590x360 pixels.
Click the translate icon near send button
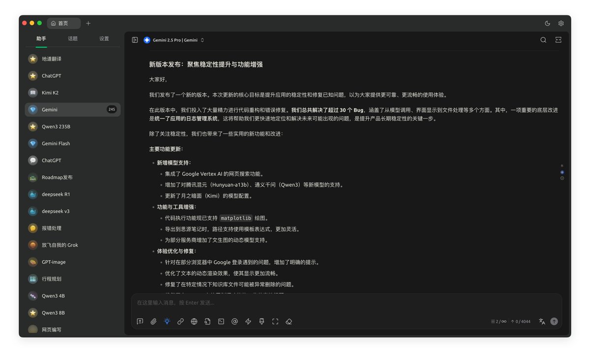542,321
